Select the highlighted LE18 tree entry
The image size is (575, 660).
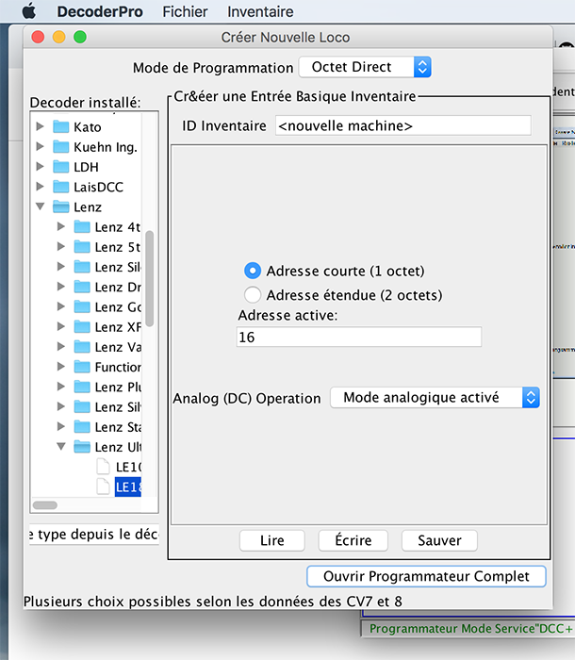128,487
